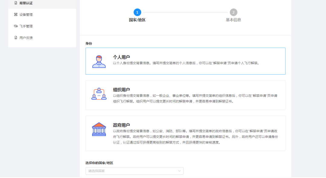Click the 个人用户 person avatar icon
The height and width of the screenshot is (178, 326).
coord(99,61)
